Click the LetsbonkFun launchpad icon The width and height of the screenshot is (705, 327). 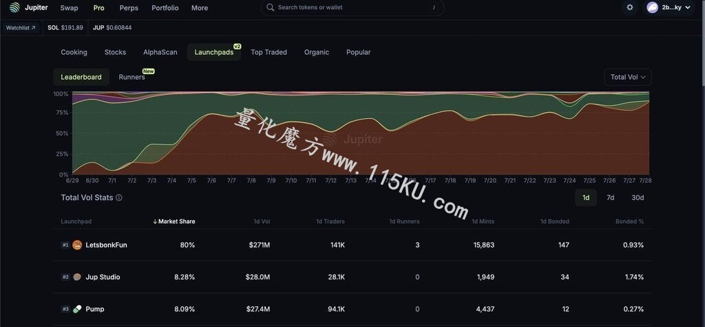click(77, 245)
